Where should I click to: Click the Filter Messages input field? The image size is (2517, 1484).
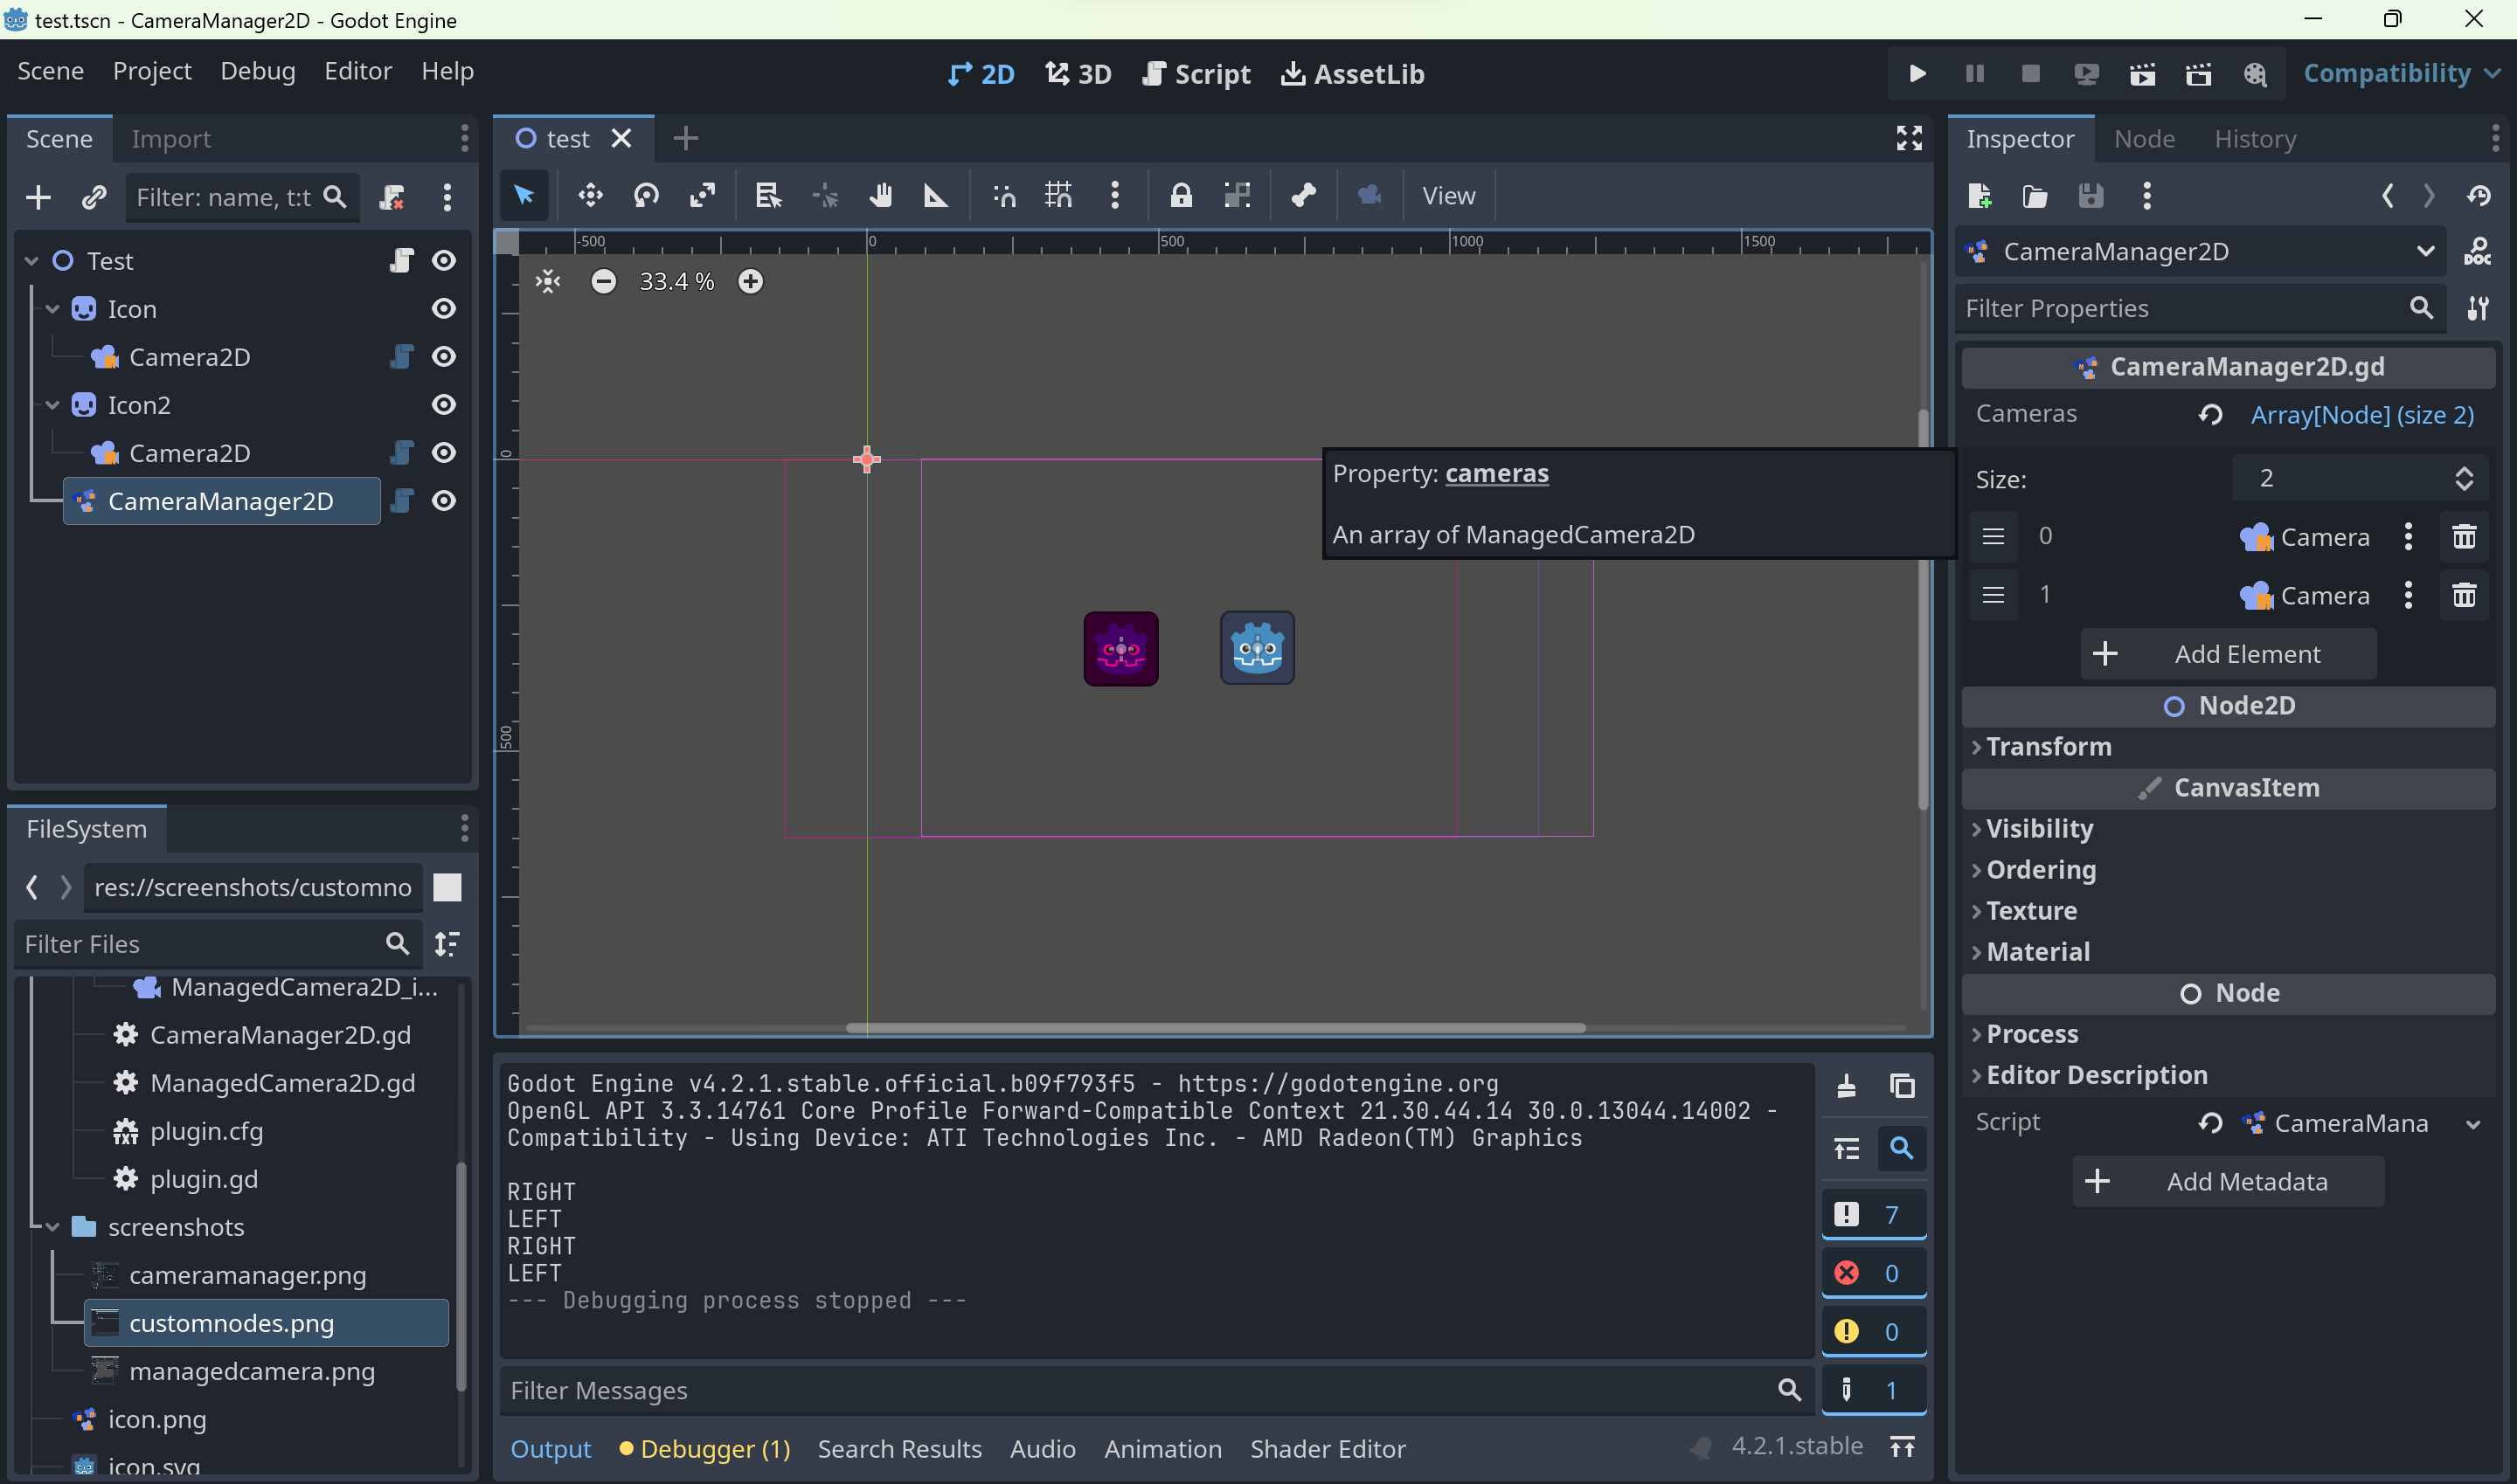(x=1141, y=1390)
